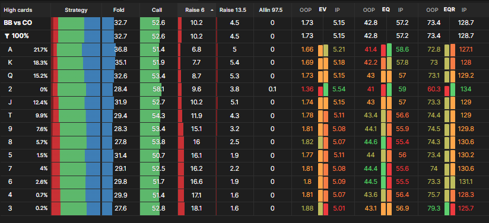Viewport: 489px width, 223px height.
Task: Click the Raise 13.5 column header
Action: click(233, 10)
